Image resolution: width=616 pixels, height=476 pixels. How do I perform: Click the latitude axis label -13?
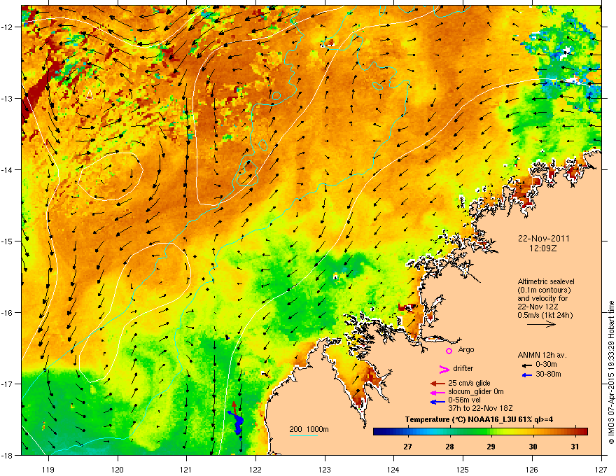click(x=7, y=99)
